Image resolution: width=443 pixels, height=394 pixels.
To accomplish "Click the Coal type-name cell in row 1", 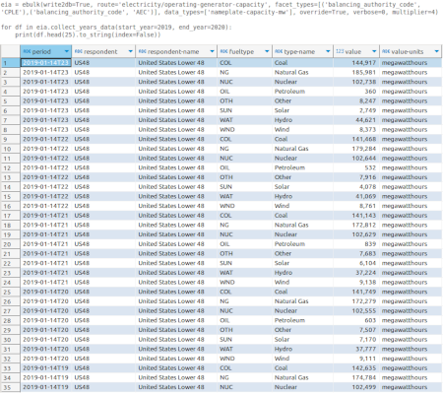I will (x=303, y=63).
